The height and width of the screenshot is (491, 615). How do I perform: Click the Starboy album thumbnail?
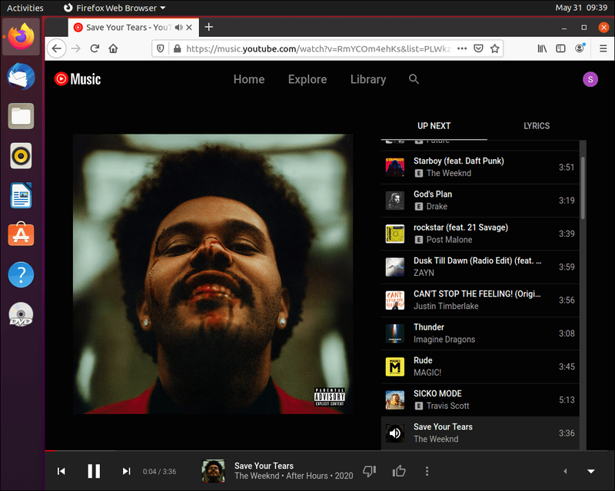click(395, 168)
